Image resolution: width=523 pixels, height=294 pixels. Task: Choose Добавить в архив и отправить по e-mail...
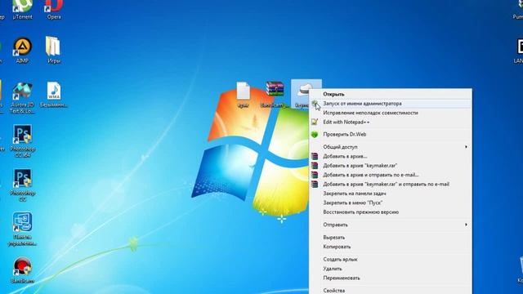(391, 175)
